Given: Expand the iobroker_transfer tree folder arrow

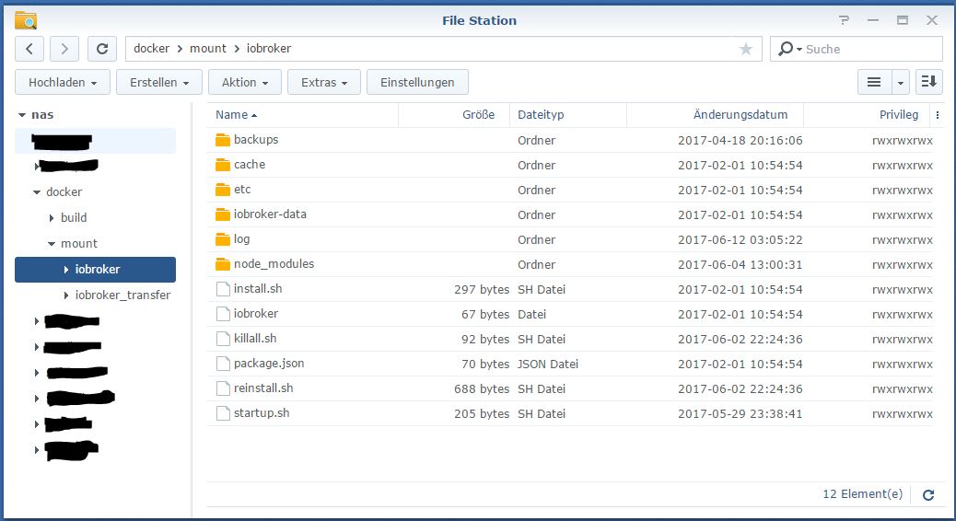Looking at the screenshot, I should click(x=65, y=295).
